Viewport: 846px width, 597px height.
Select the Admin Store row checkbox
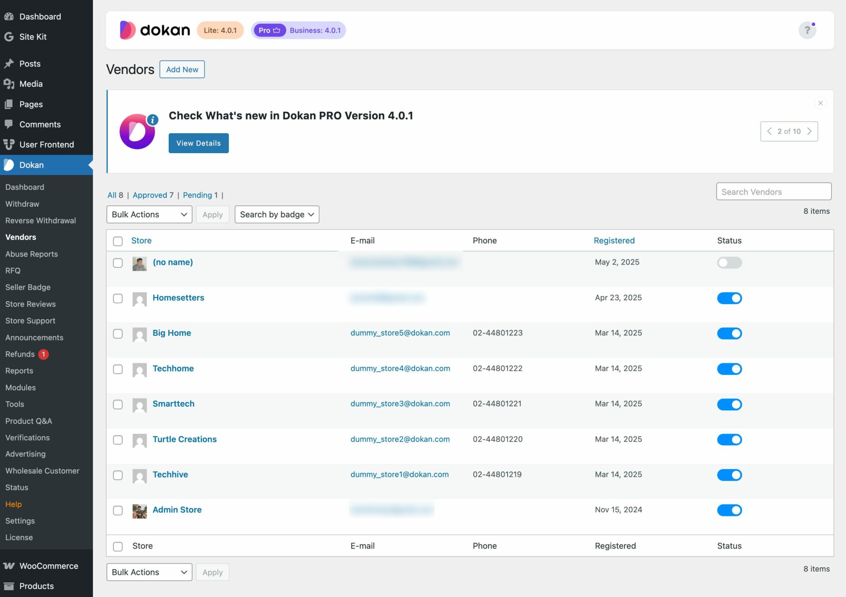(118, 511)
